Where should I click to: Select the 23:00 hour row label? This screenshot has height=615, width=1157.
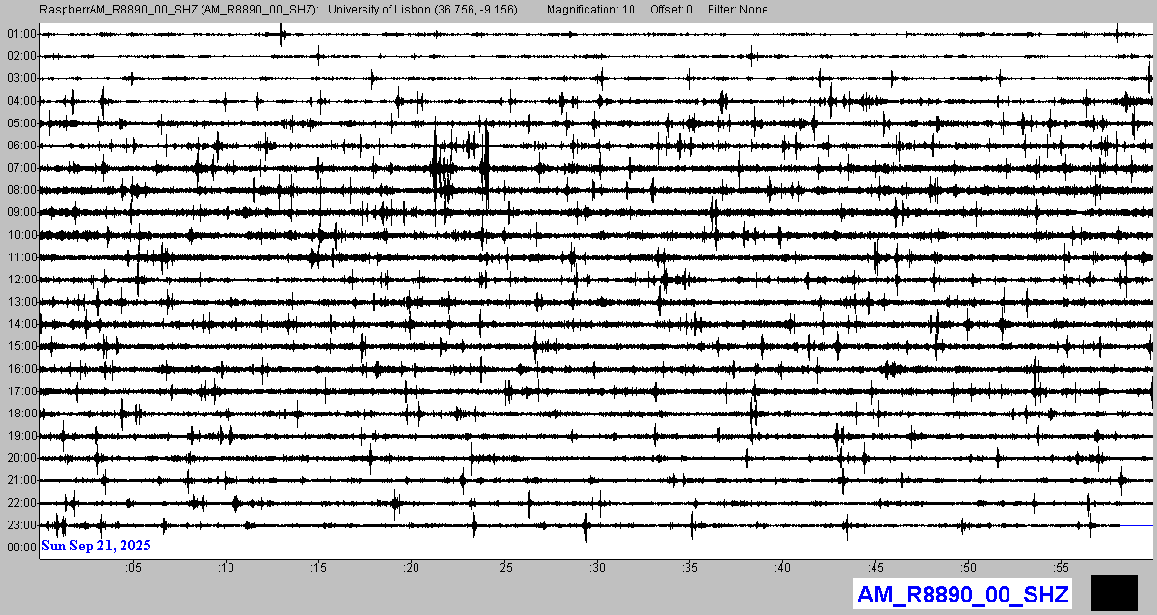[21, 525]
